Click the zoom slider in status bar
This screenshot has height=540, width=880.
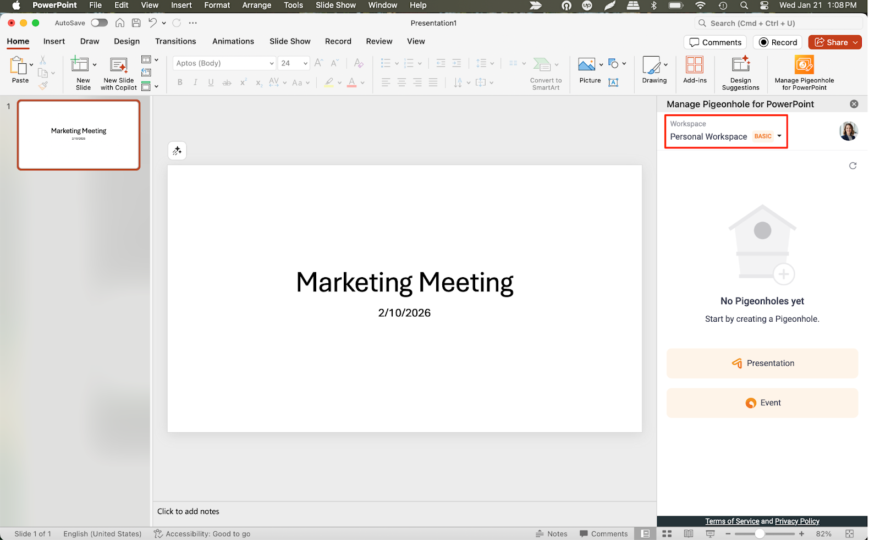760,534
